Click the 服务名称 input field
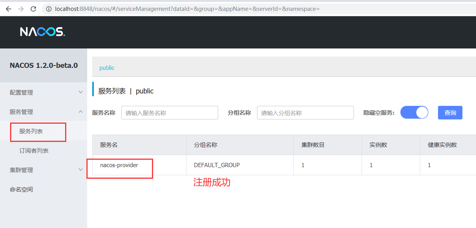 [170, 112]
